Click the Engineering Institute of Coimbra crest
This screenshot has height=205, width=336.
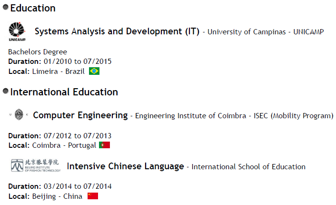pyautogui.click(x=19, y=115)
